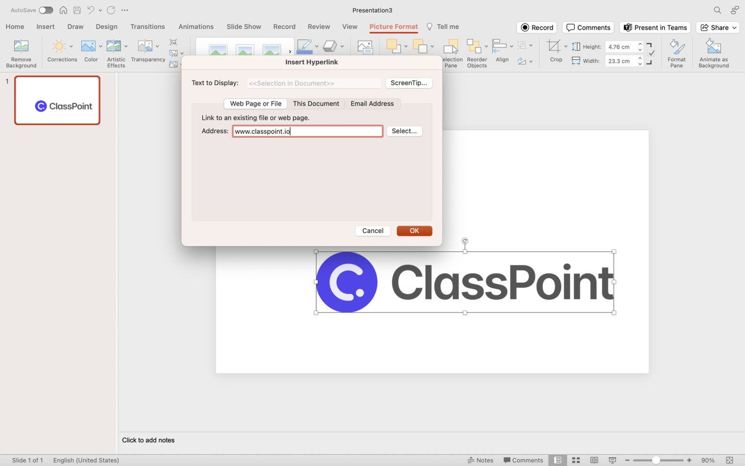Switch to the Email Address tab

pos(372,104)
